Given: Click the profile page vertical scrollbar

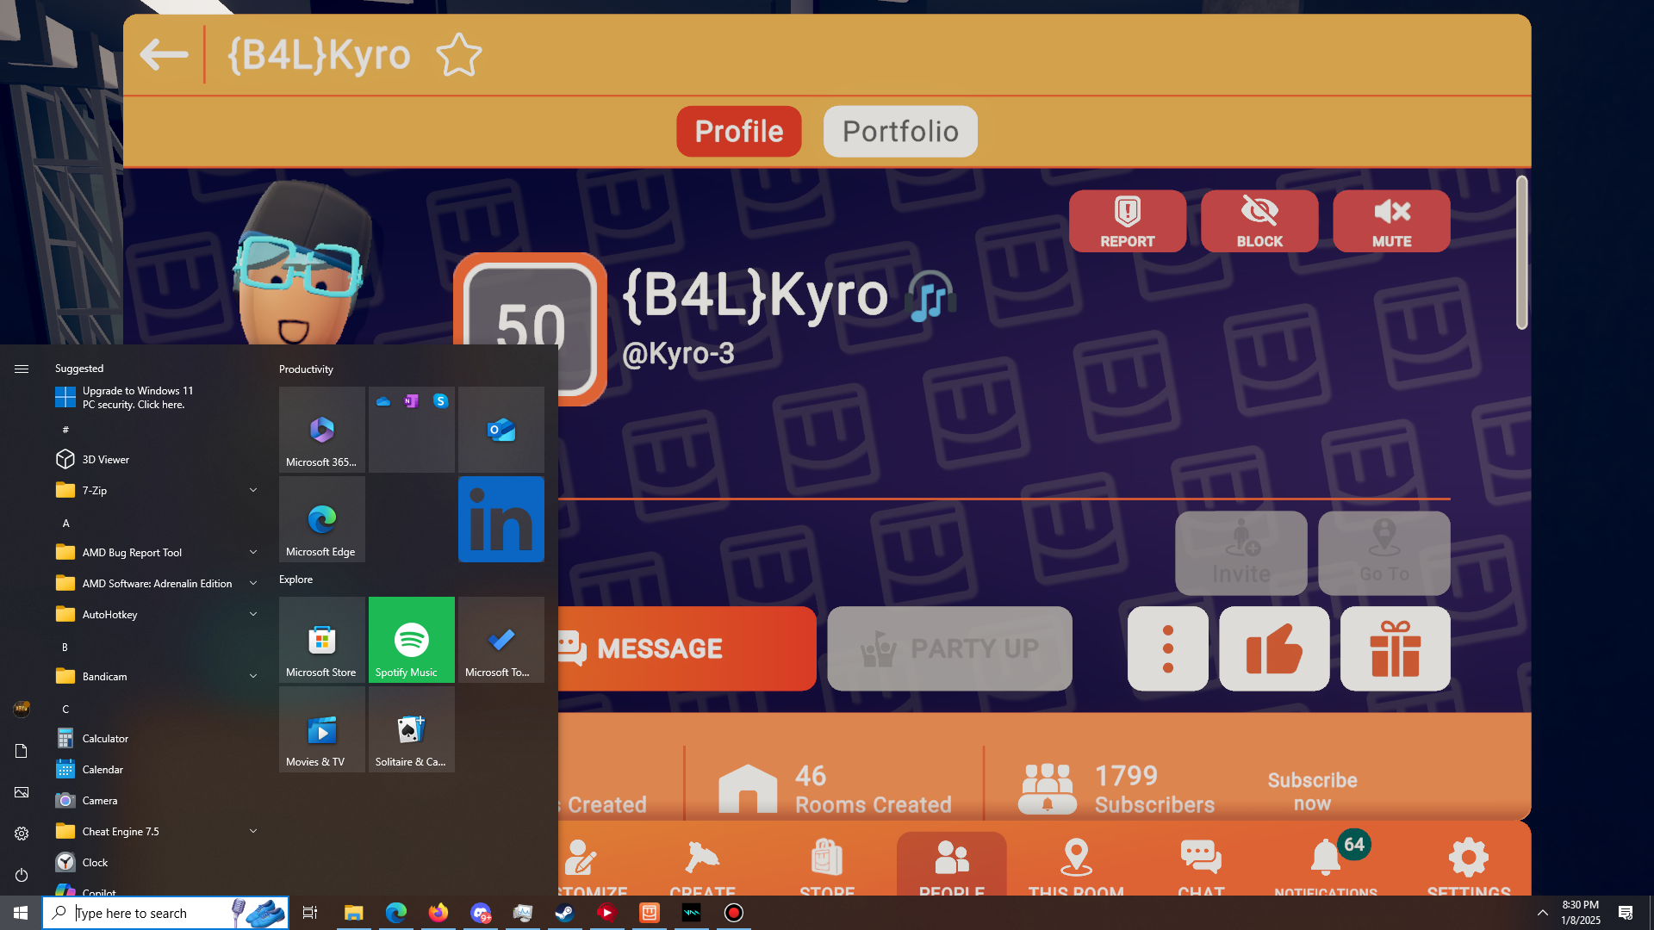Looking at the screenshot, I should (1521, 252).
